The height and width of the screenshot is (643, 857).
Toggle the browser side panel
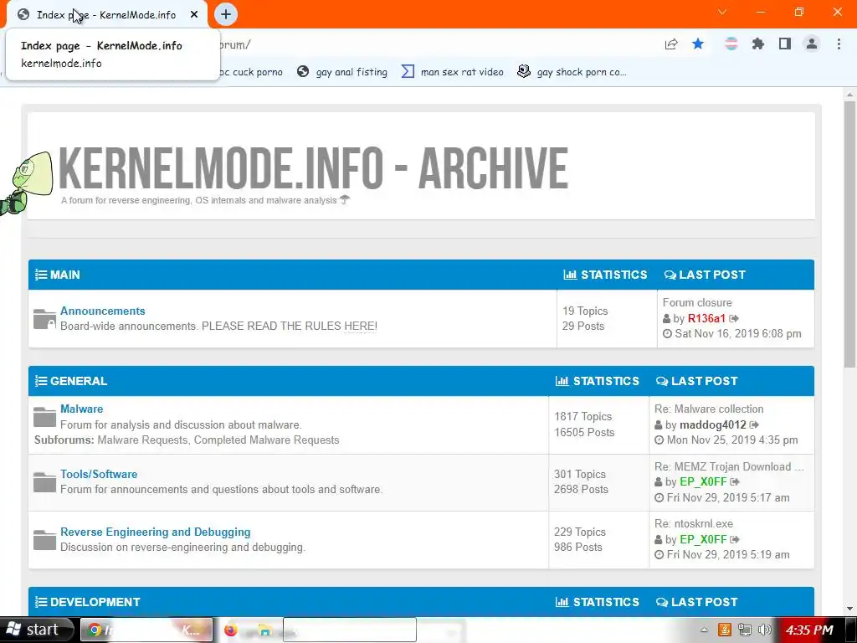pyautogui.click(x=785, y=44)
